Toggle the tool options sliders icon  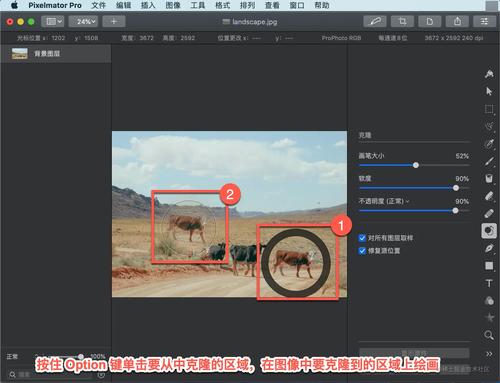tap(485, 21)
